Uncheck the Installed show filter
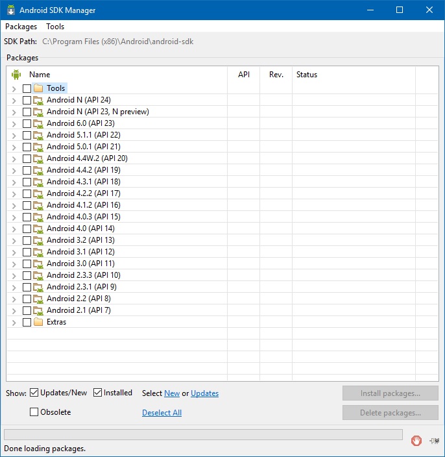 tap(97, 393)
